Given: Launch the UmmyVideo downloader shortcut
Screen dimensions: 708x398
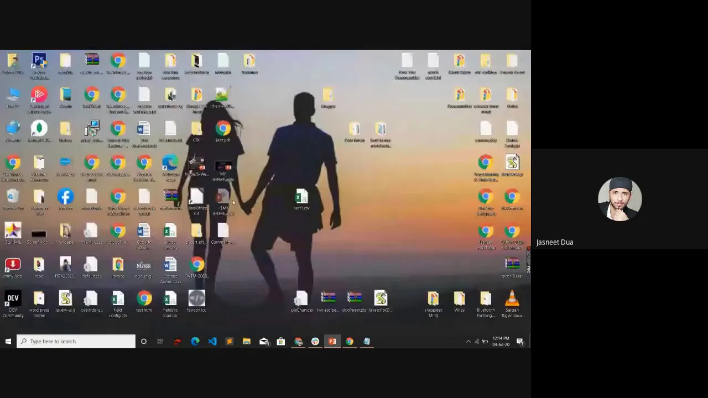Looking at the screenshot, I should [13, 269].
